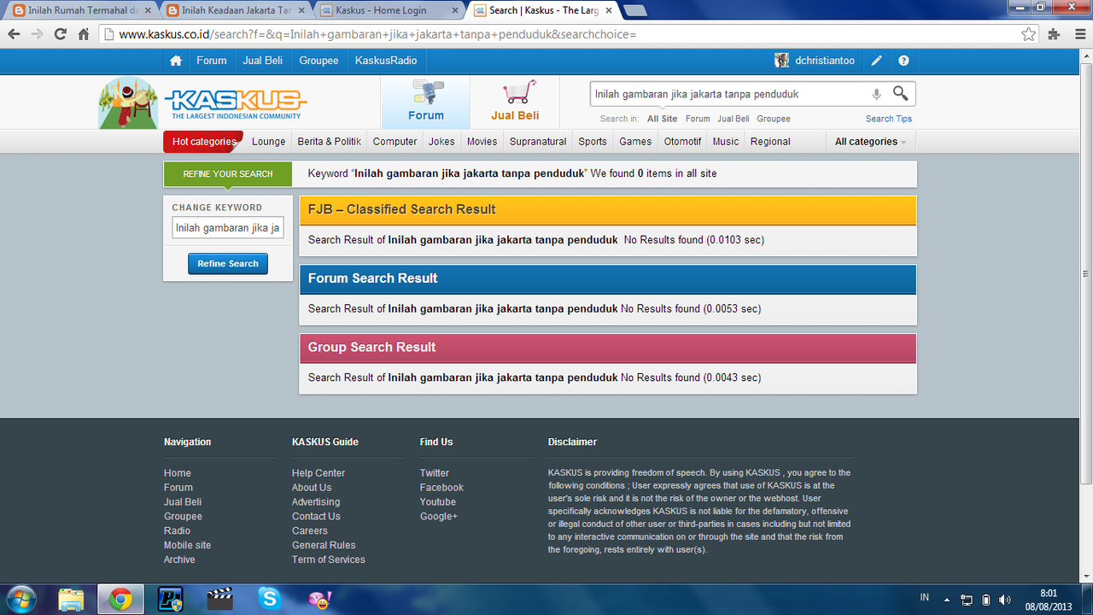Screen dimensions: 1093x615
Task: Click the magnifier search icon in search box
Action: [901, 93]
